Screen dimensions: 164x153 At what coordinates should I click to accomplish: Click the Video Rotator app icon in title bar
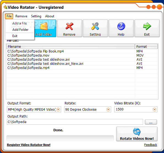pos(6,7)
